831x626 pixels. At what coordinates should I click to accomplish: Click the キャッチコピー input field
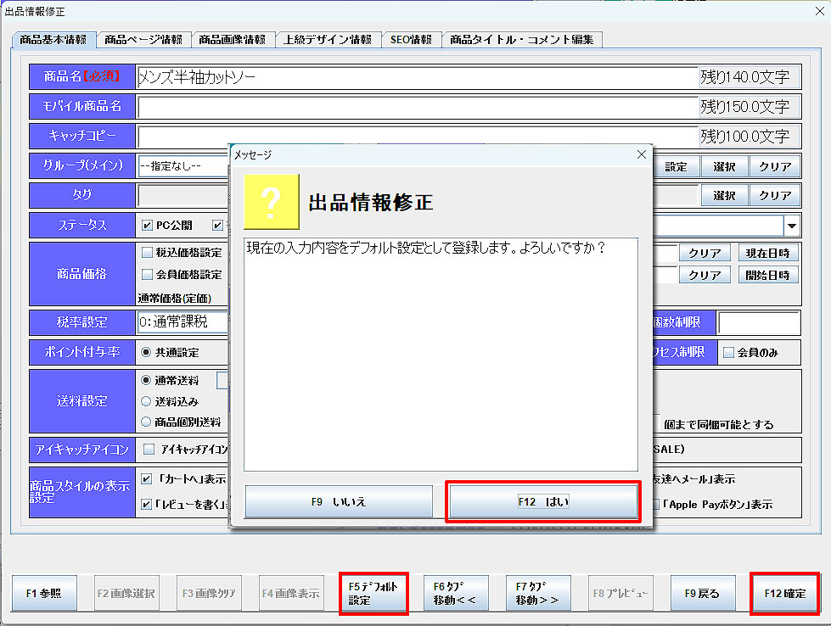418,137
